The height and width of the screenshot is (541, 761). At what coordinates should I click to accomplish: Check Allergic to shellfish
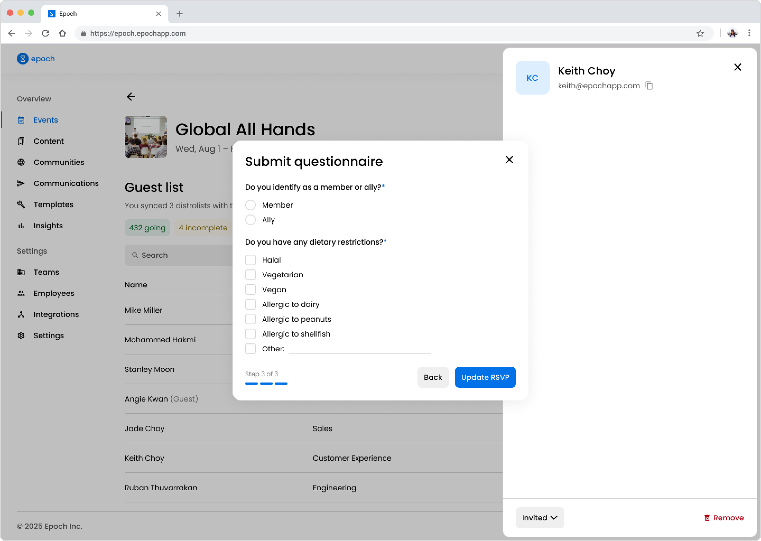click(250, 334)
